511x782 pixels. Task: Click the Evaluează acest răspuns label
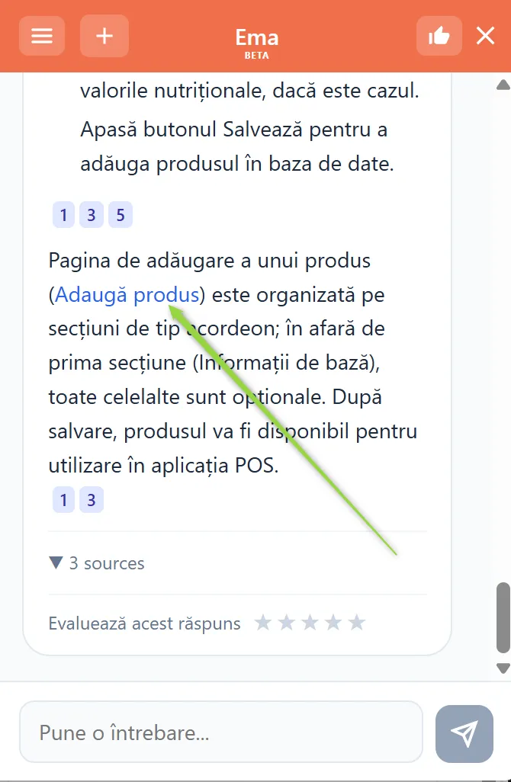click(145, 623)
